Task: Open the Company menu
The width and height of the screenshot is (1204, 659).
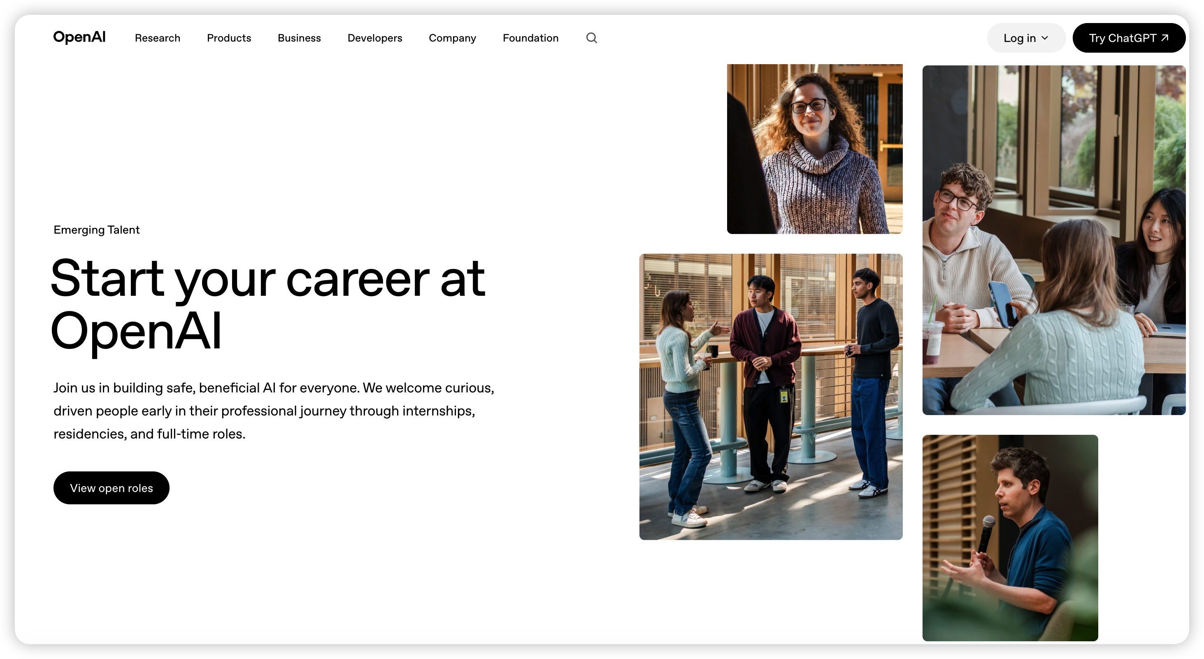Action: click(x=453, y=38)
